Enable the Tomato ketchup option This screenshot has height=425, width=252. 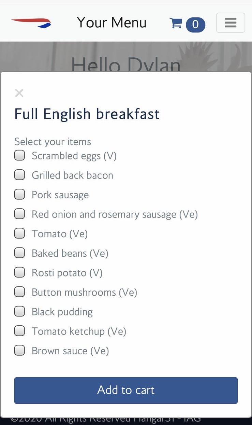20,331
